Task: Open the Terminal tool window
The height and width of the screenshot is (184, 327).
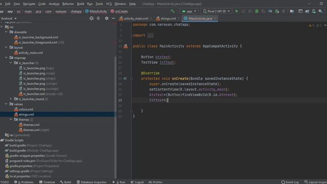Action: pyautogui.click(x=47, y=182)
